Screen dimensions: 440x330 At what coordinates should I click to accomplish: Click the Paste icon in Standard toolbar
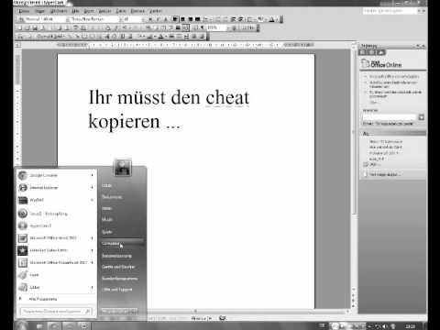[x=108, y=28]
